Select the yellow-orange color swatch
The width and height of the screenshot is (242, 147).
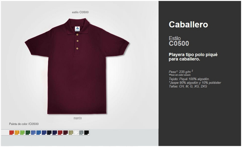tap(17, 133)
